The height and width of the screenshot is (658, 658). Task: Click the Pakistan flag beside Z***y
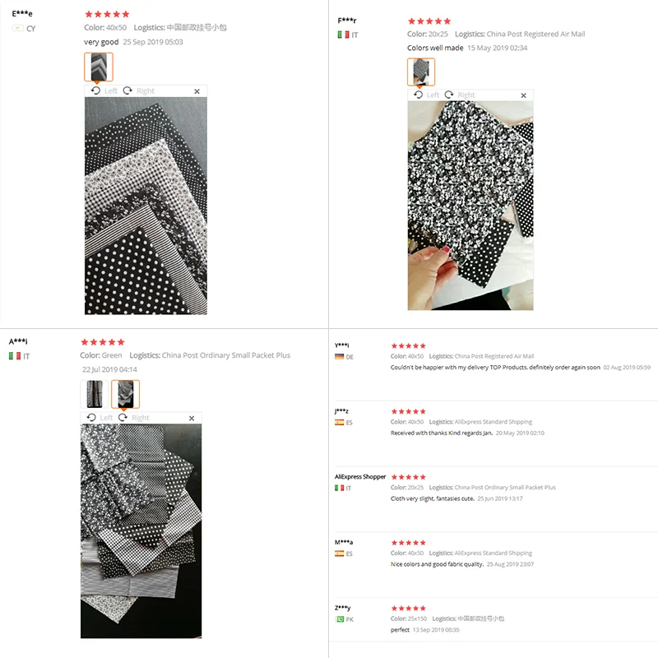tap(339, 619)
